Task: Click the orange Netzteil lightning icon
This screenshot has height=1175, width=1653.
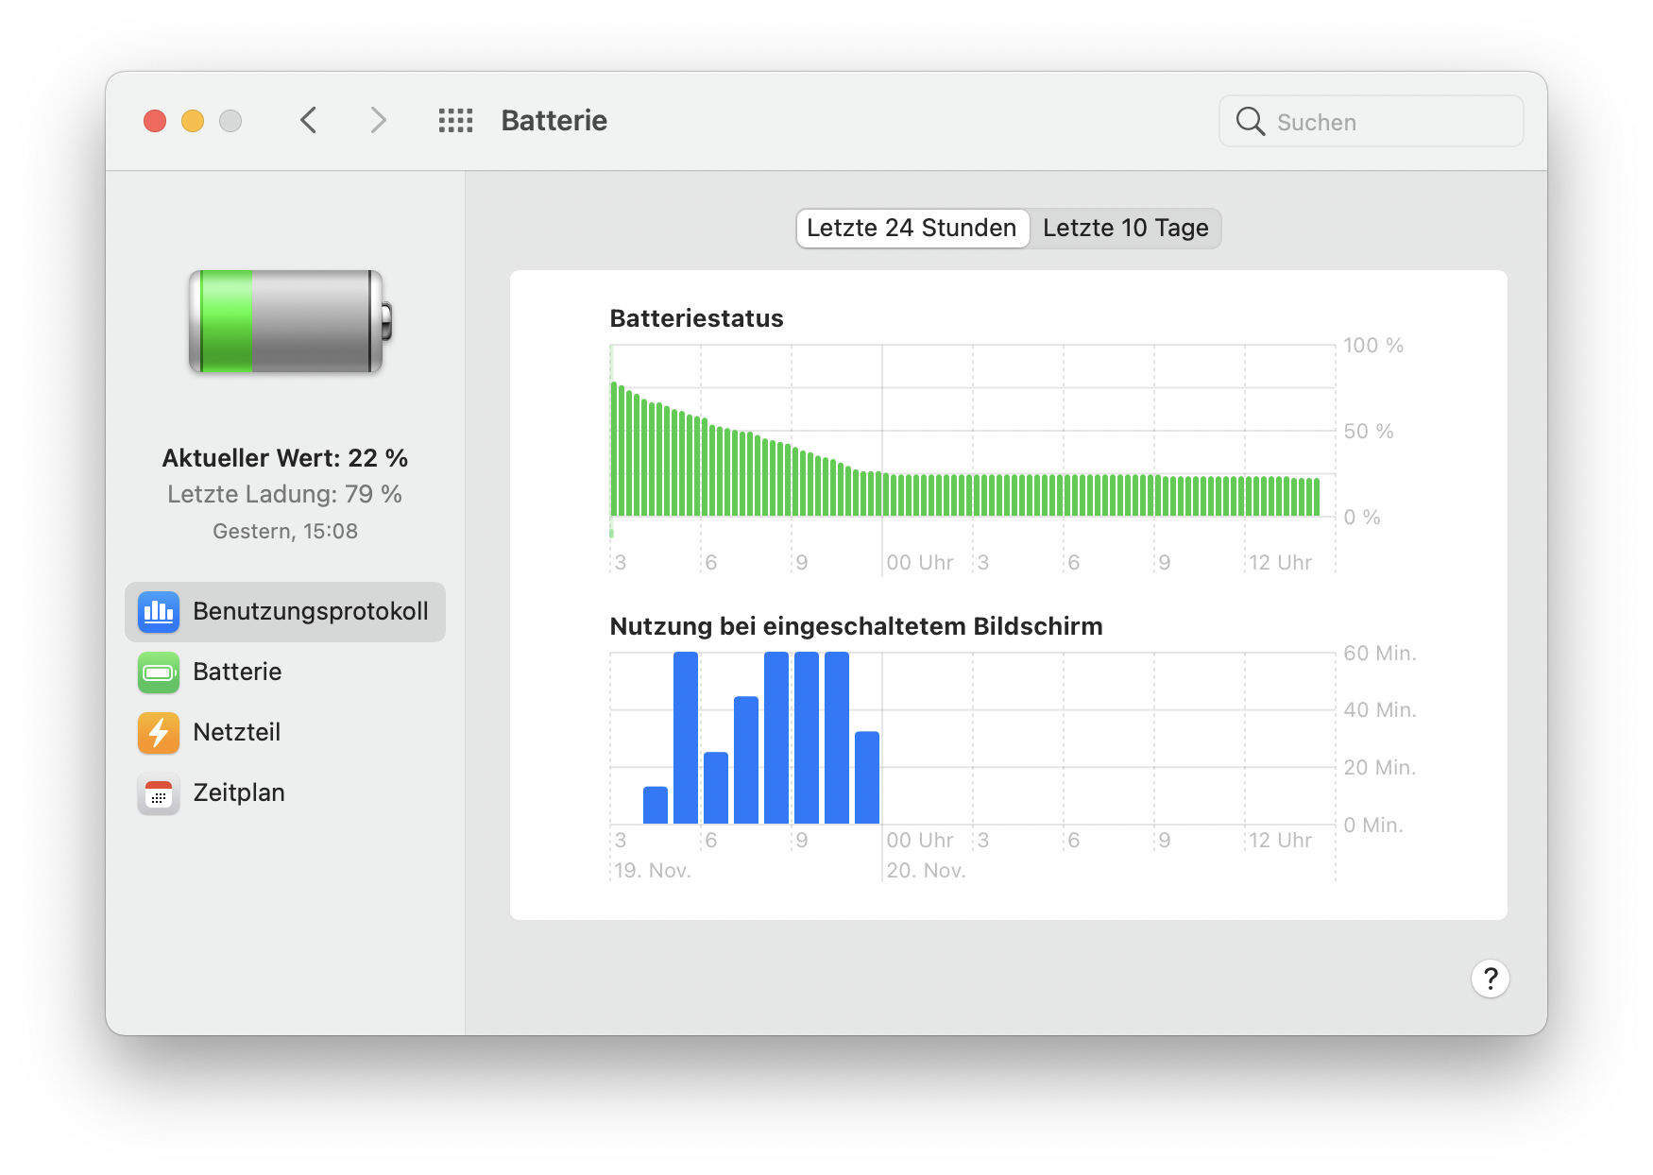Action: 159,733
